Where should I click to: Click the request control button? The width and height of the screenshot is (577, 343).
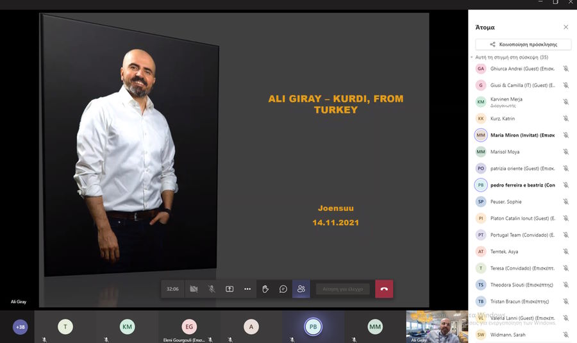[x=343, y=289]
